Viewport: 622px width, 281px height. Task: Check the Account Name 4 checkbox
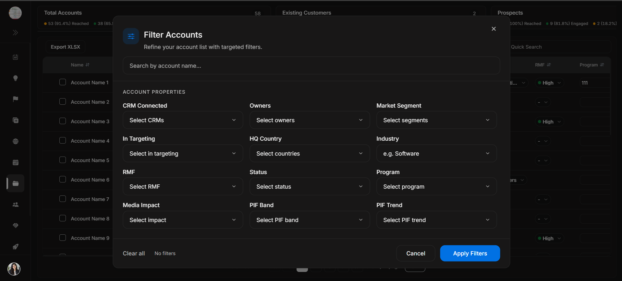pyautogui.click(x=63, y=141)
